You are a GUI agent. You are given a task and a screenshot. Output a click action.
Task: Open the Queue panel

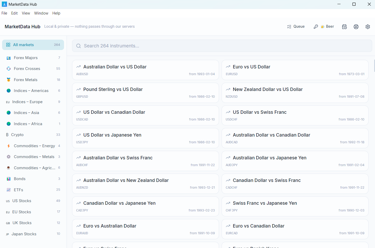click(296, 26)
